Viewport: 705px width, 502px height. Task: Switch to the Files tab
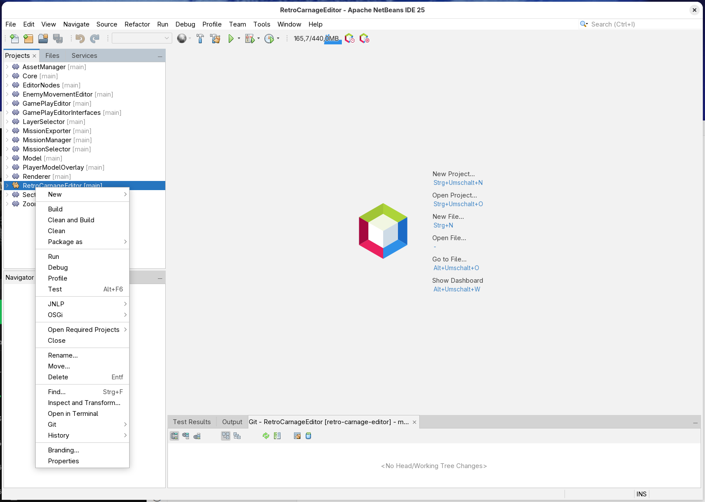tap(52, 56)
